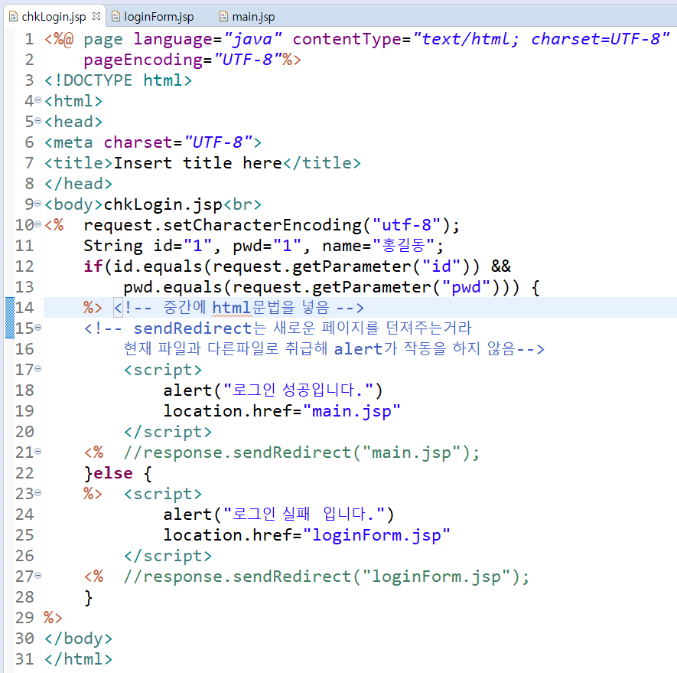Collapse the html fold on line 4
This screenshot has height=673, width=677.
[x=38, y=100]
